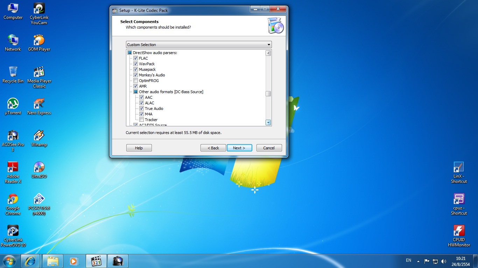Select the UltraISO desktop icon
This screenshot has width=478, height=268.
pyautogui.click(x=39, y=170)
